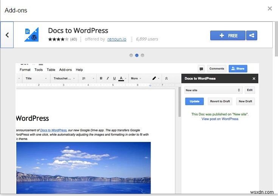Click the 6,899 users text

click(x=147, y=39)
